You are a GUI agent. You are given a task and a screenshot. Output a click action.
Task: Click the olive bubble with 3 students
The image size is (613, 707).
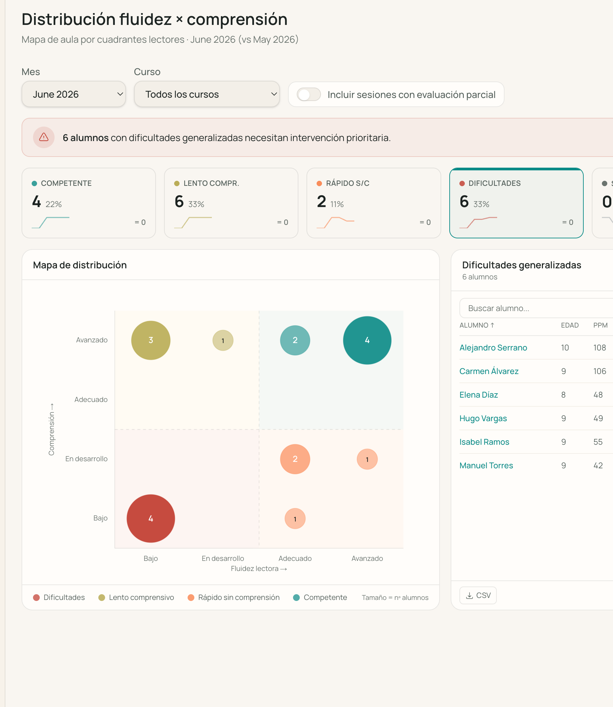point(151,340)
